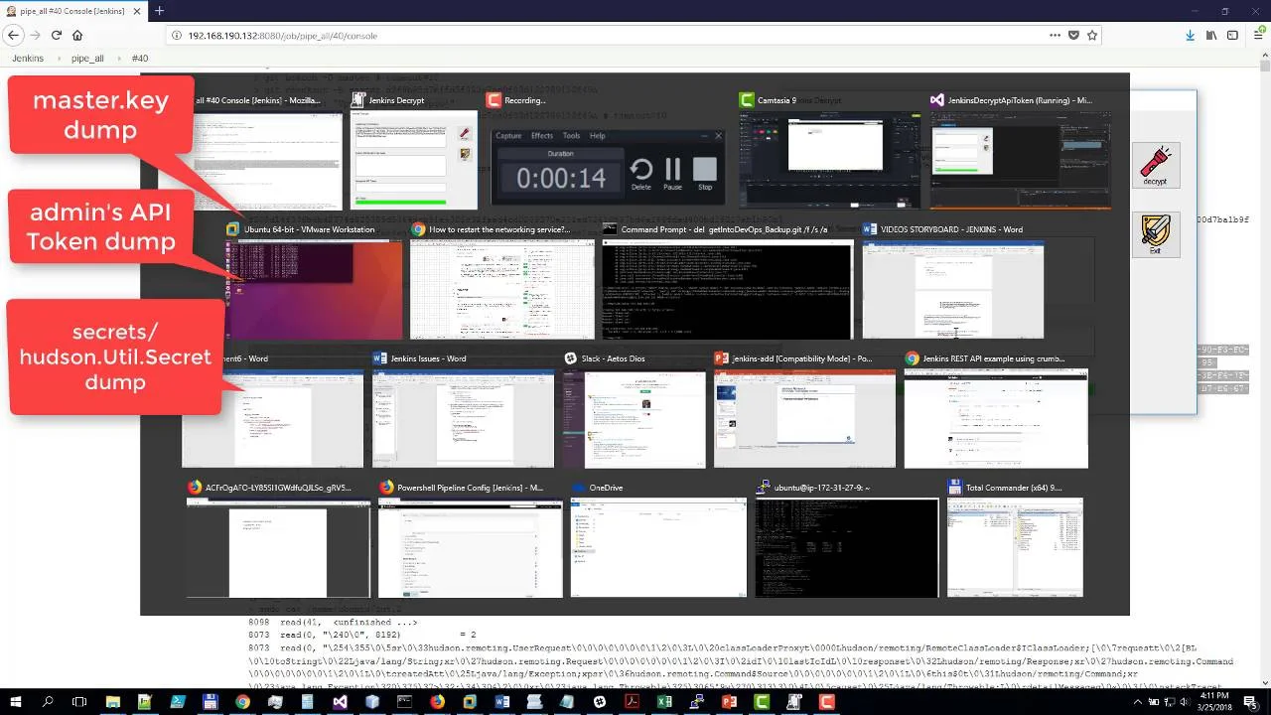1271x715 pixels.
Task: Open Excel from the taskbar
Action: click(663, 701)
